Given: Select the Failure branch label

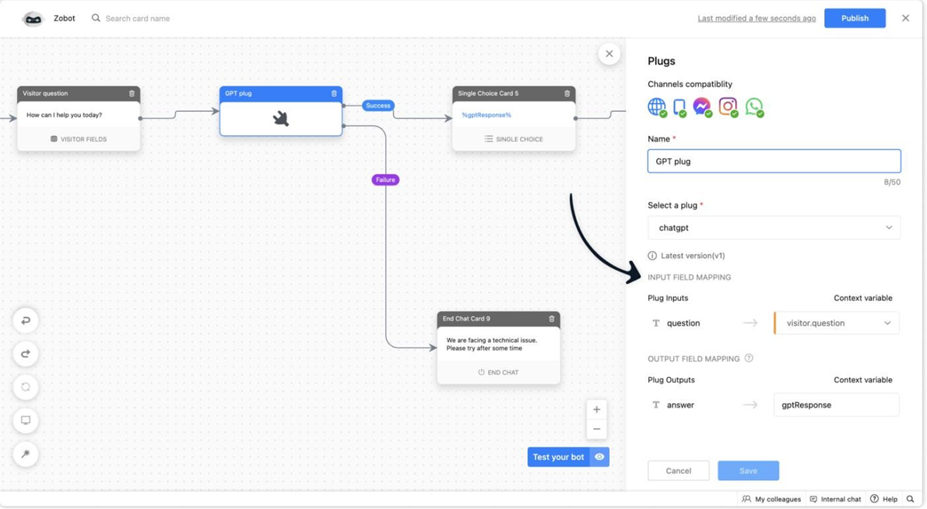Looking at the screenshot, I should coord(385,180).
